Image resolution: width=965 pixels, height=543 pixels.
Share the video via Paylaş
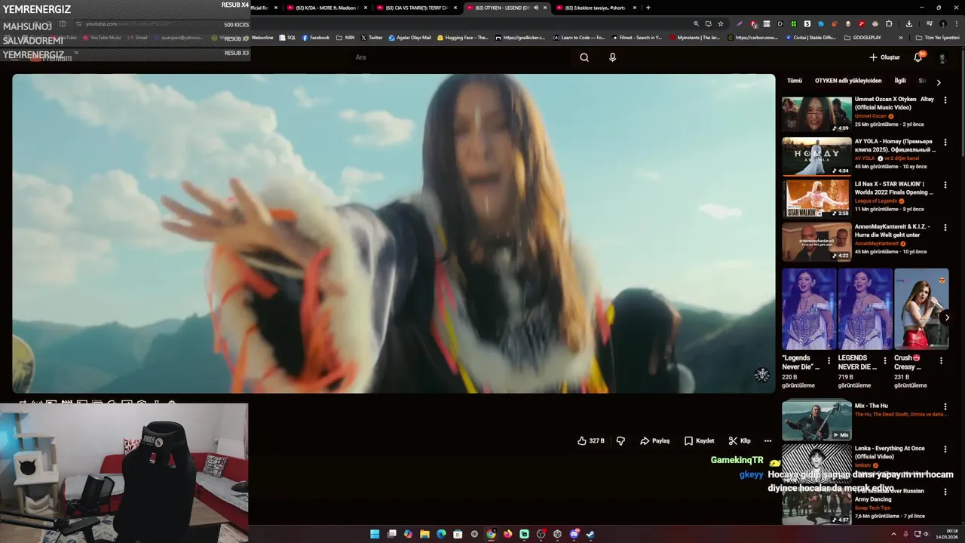(x=654, y=440)
